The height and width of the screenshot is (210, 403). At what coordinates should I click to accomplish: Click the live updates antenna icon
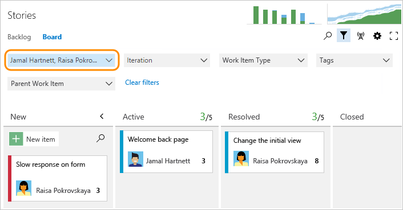click(361, 36)
